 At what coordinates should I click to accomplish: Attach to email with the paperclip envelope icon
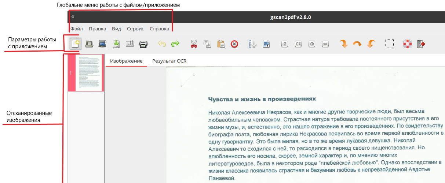[x=130, y=44]
